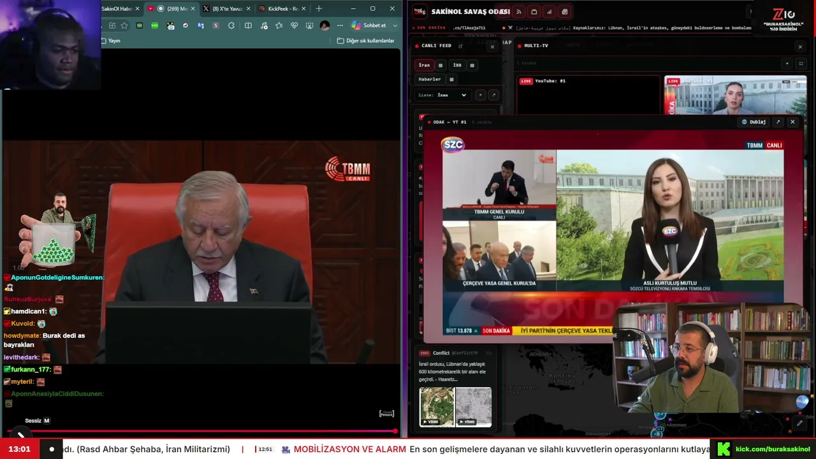The image size is (816, 459).
Task: Expand the chevron next to Sohbet et
Action: click(395, 25)
